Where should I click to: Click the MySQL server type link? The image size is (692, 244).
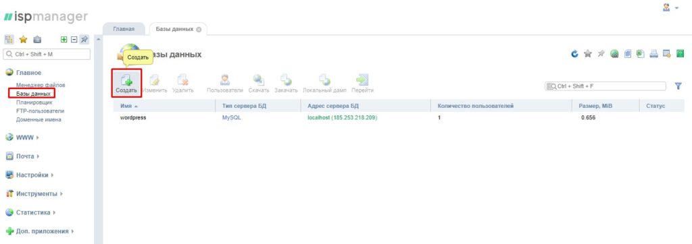[232, 118]
